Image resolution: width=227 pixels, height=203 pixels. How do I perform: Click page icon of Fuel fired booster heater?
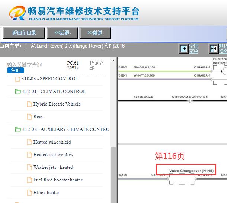pos(29,180)
